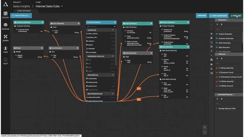Image resolution: width=244 pixels, height=137 pixels.
Task: Expand the Date Week Hierarchy node
Action: click(161, 79)
